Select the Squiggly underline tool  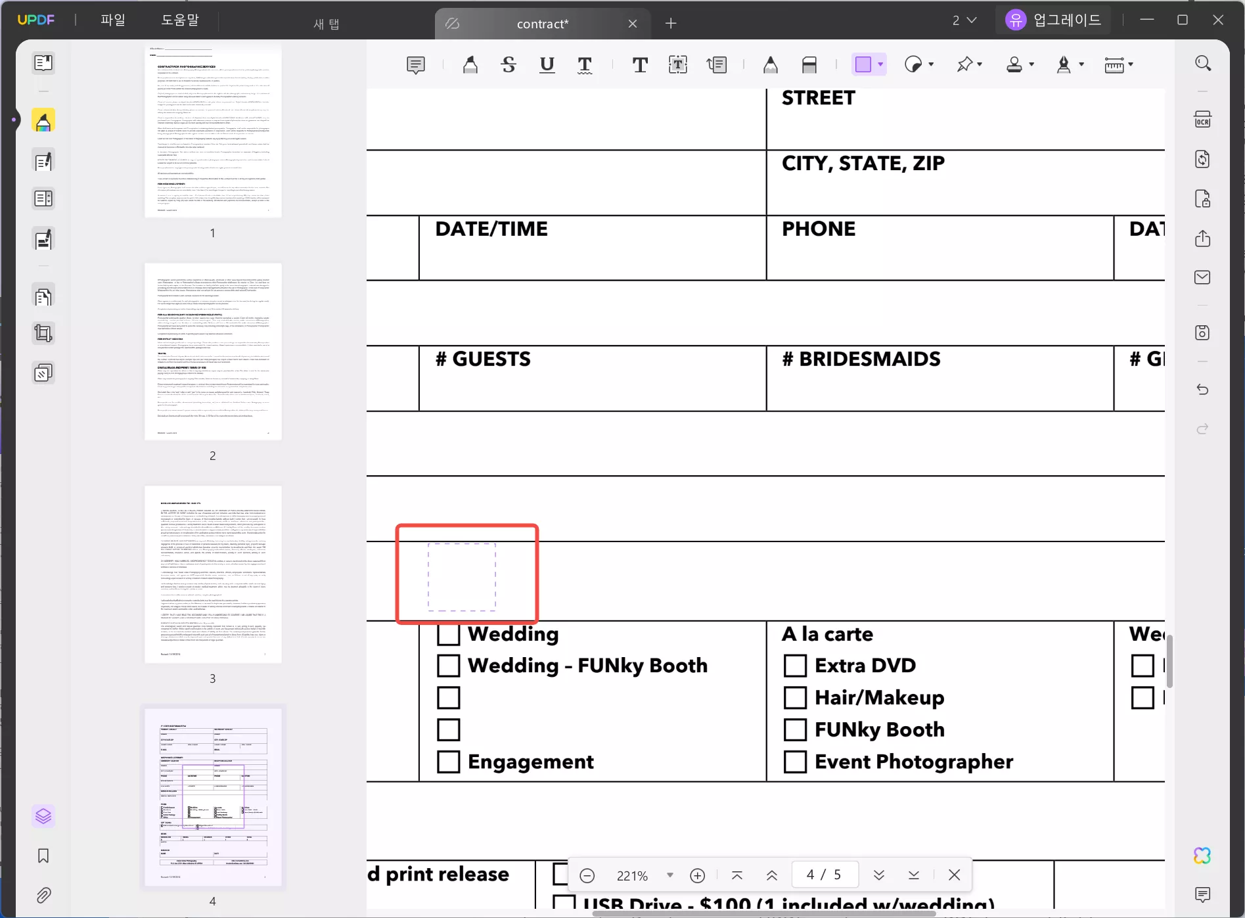pyautogui.click(x=585, y=65)
